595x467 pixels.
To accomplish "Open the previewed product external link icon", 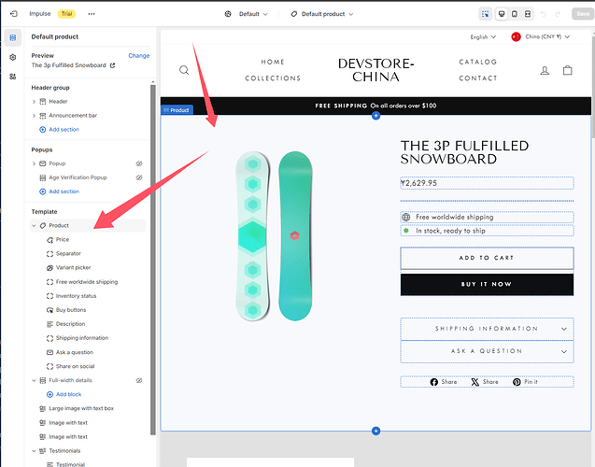I will pyautogui.click(x=112, y=65).
